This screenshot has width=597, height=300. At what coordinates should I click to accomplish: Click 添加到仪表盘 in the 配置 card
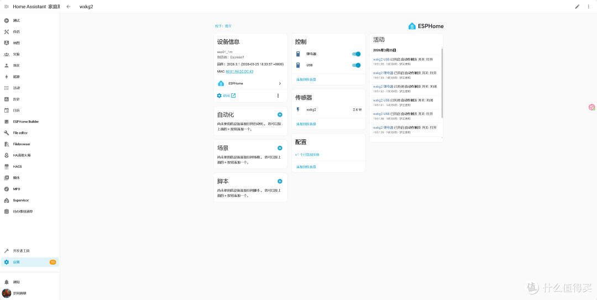point(306,167)
